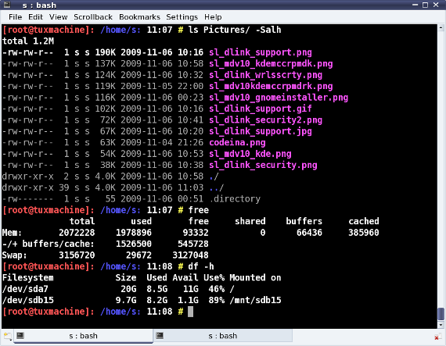Close current tab using red X icon
The height and width of the screenshot is (346, 446).
pos(437,337)
